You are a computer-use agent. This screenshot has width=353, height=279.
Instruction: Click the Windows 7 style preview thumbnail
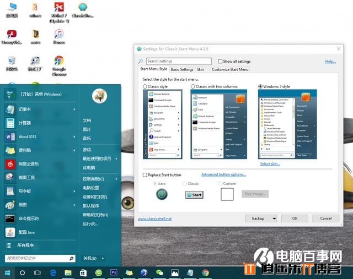point(287,124)
